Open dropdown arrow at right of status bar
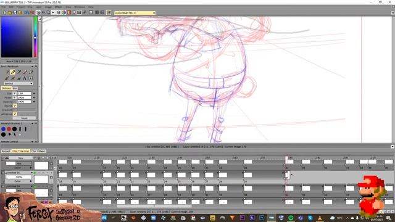Screen dimensions: 395x222 (393, 147)
